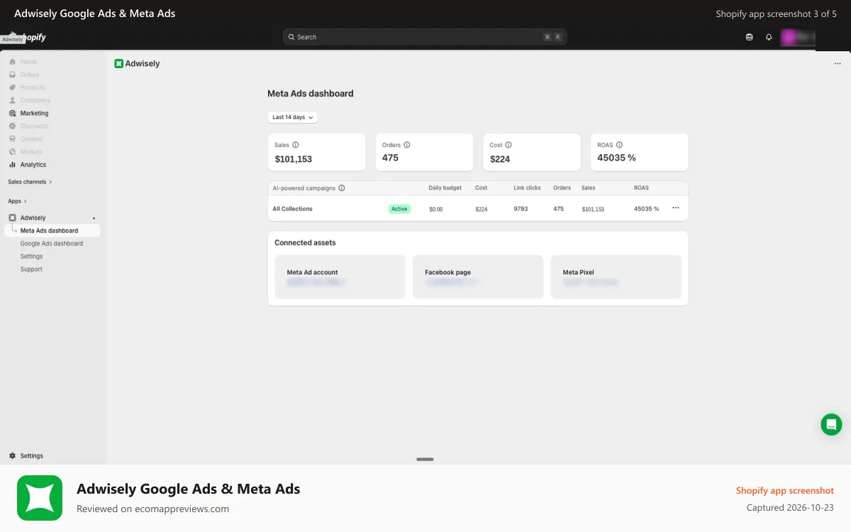Click the Markets globe icon
The height and width of the screenshot is (532, 851).
pyautogui.click(x=12, y=151)
